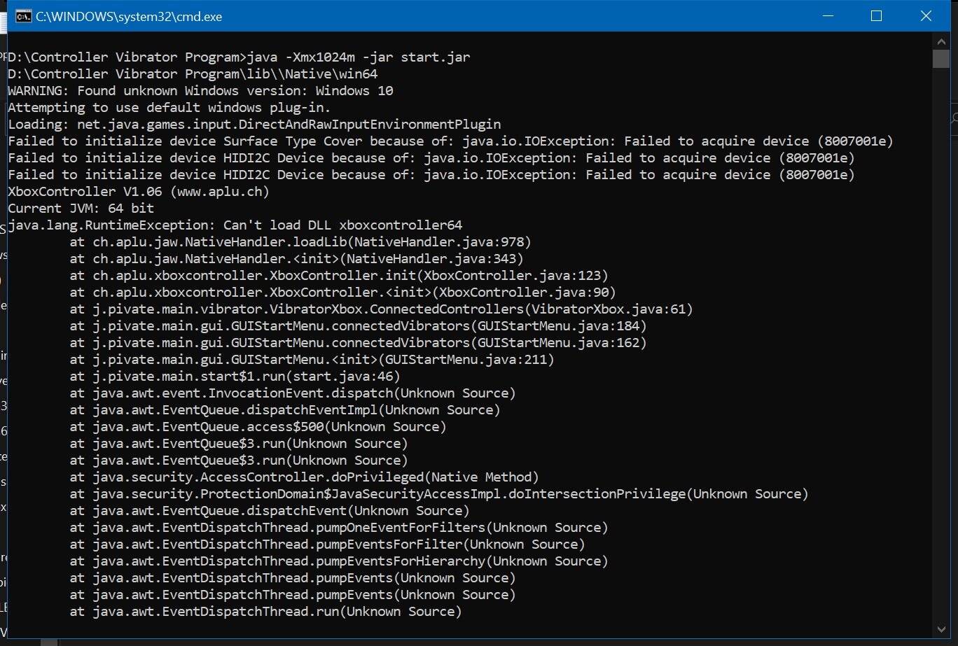This screenshot has width=958, height=646.
Task: Click the scrollbar down arrow
Action: pyautogui.click(x=940, y=630)
